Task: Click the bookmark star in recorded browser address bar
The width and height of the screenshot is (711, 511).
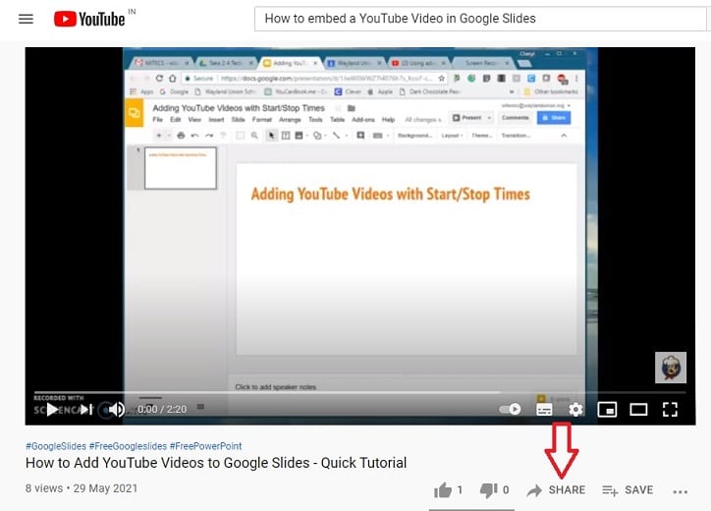Action: pyautogui.click(x=441, y=78)
